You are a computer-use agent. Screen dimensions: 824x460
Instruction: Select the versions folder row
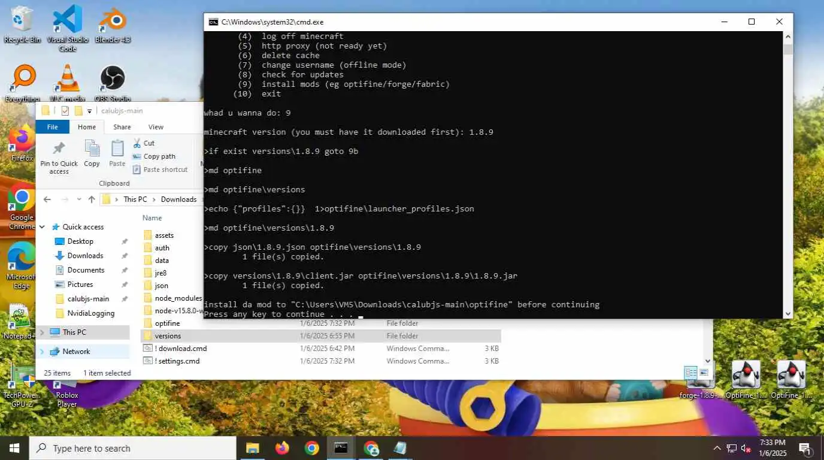320,336
